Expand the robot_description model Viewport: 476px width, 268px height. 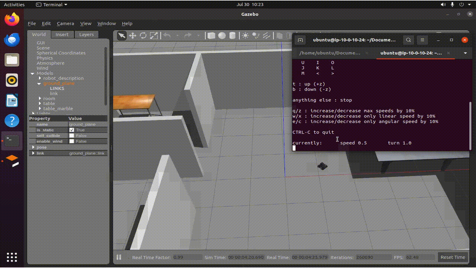40,78
